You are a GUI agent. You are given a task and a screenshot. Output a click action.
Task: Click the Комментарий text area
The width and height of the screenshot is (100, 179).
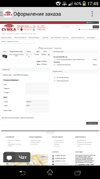[x=37, y=110]
